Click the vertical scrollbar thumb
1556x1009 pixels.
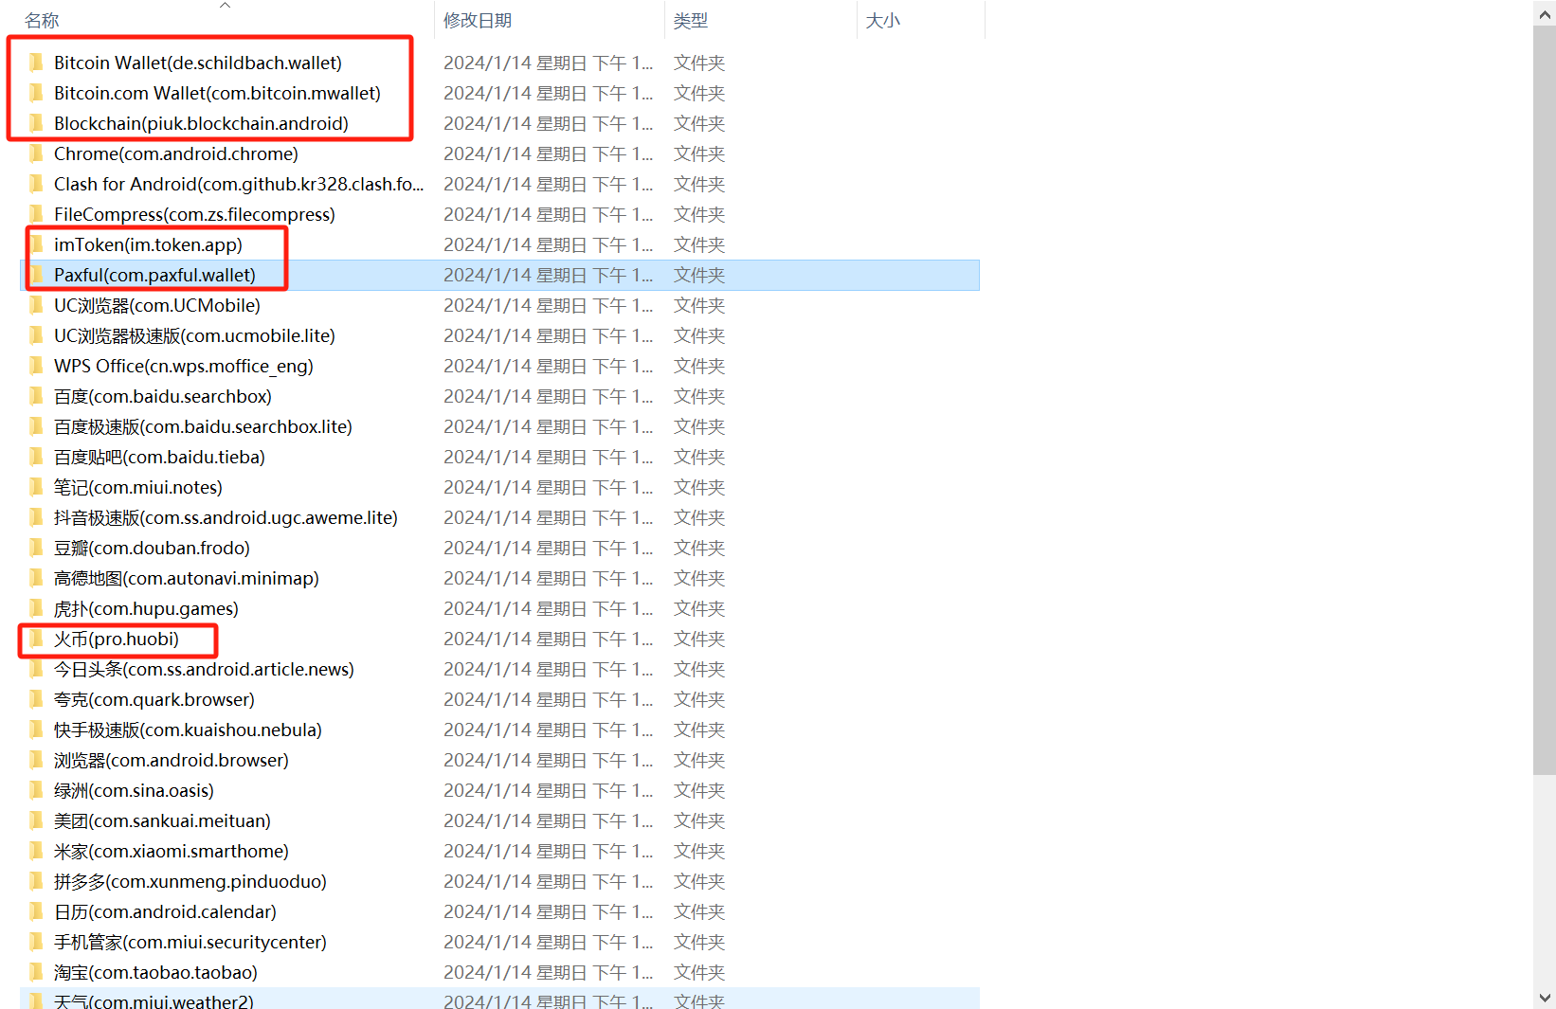click(1545, 400)
